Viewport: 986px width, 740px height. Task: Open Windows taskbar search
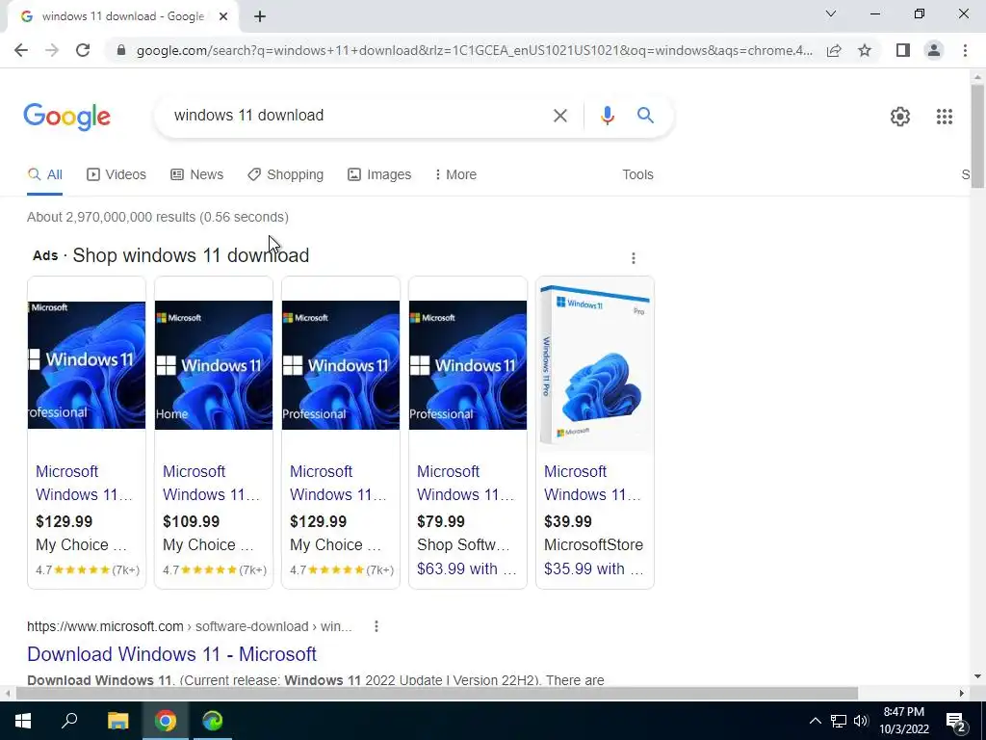tap(69, 721)
